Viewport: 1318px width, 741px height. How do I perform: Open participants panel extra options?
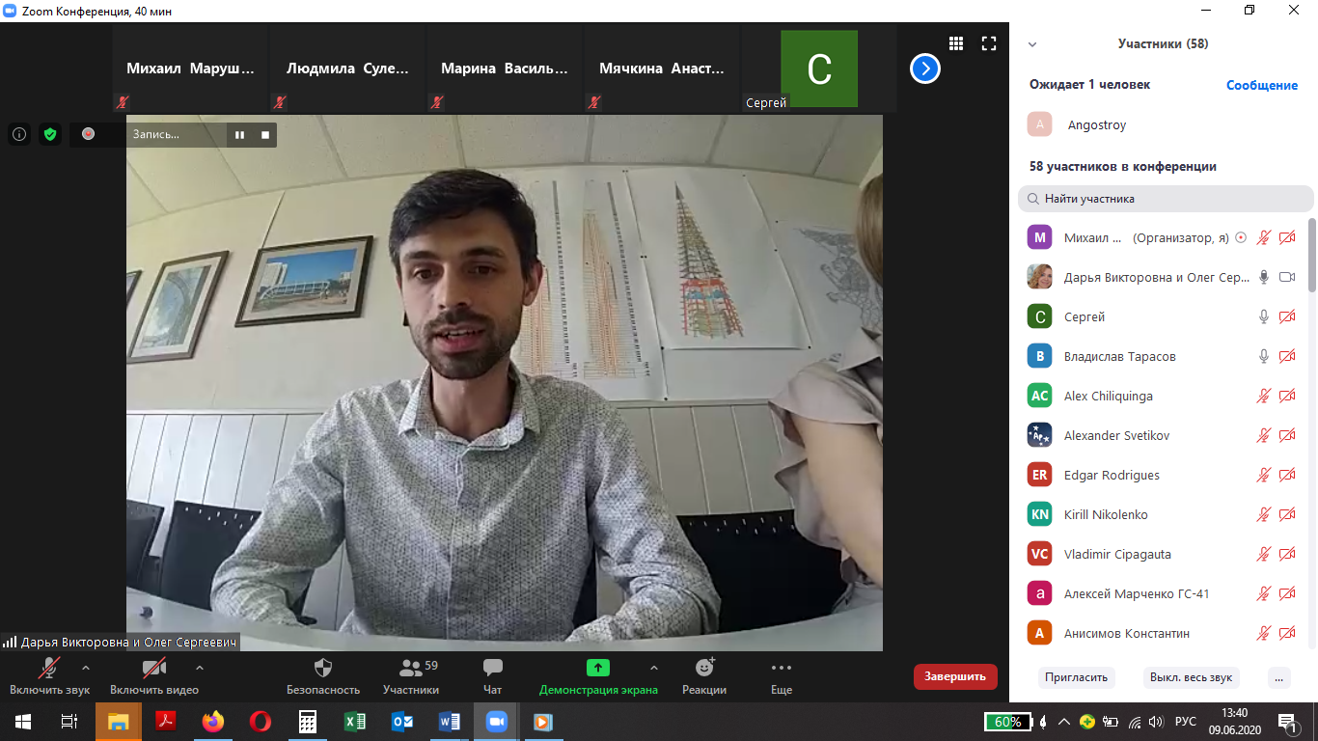click(1279, 677)
